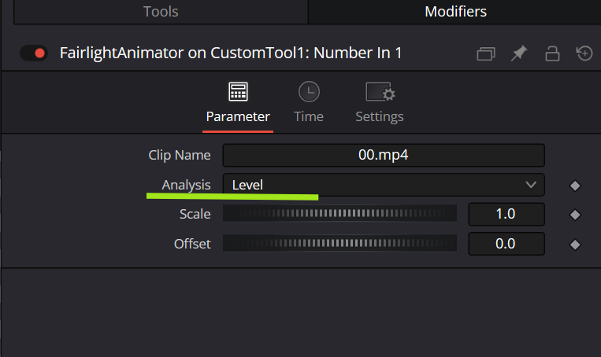
Task: Reset the FairlightAnimator modifier settings
Action: (x=584, y=53)
